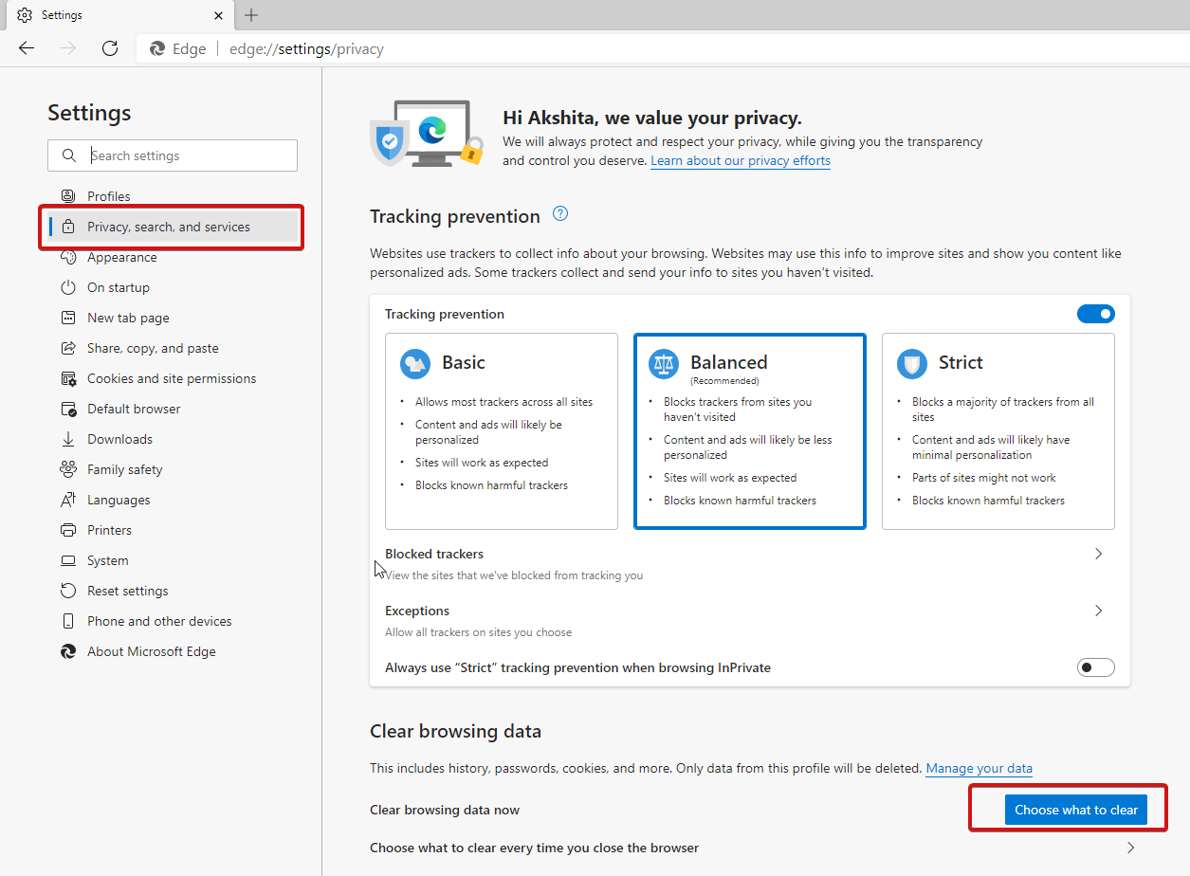
Task: Select the Strict tracking prevention card
Action: coord(998,431)
